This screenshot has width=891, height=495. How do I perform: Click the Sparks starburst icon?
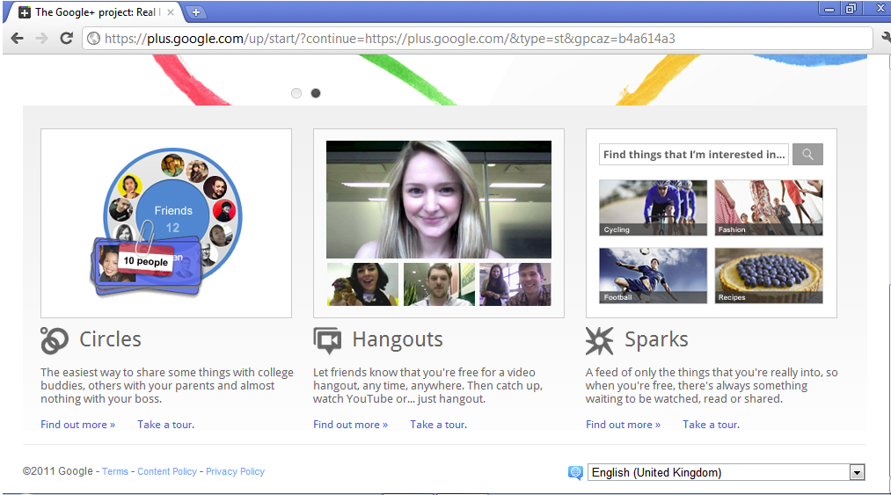pyautogui.click(x=600, y=340)
